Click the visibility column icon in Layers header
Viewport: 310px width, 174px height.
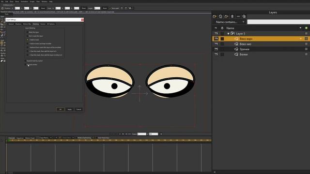click(216, 28)
